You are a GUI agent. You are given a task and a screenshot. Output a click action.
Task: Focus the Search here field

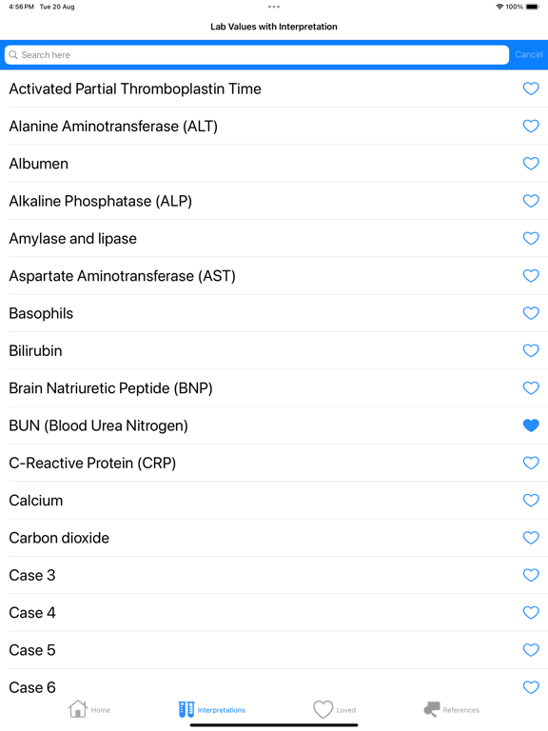click(257, 54)
